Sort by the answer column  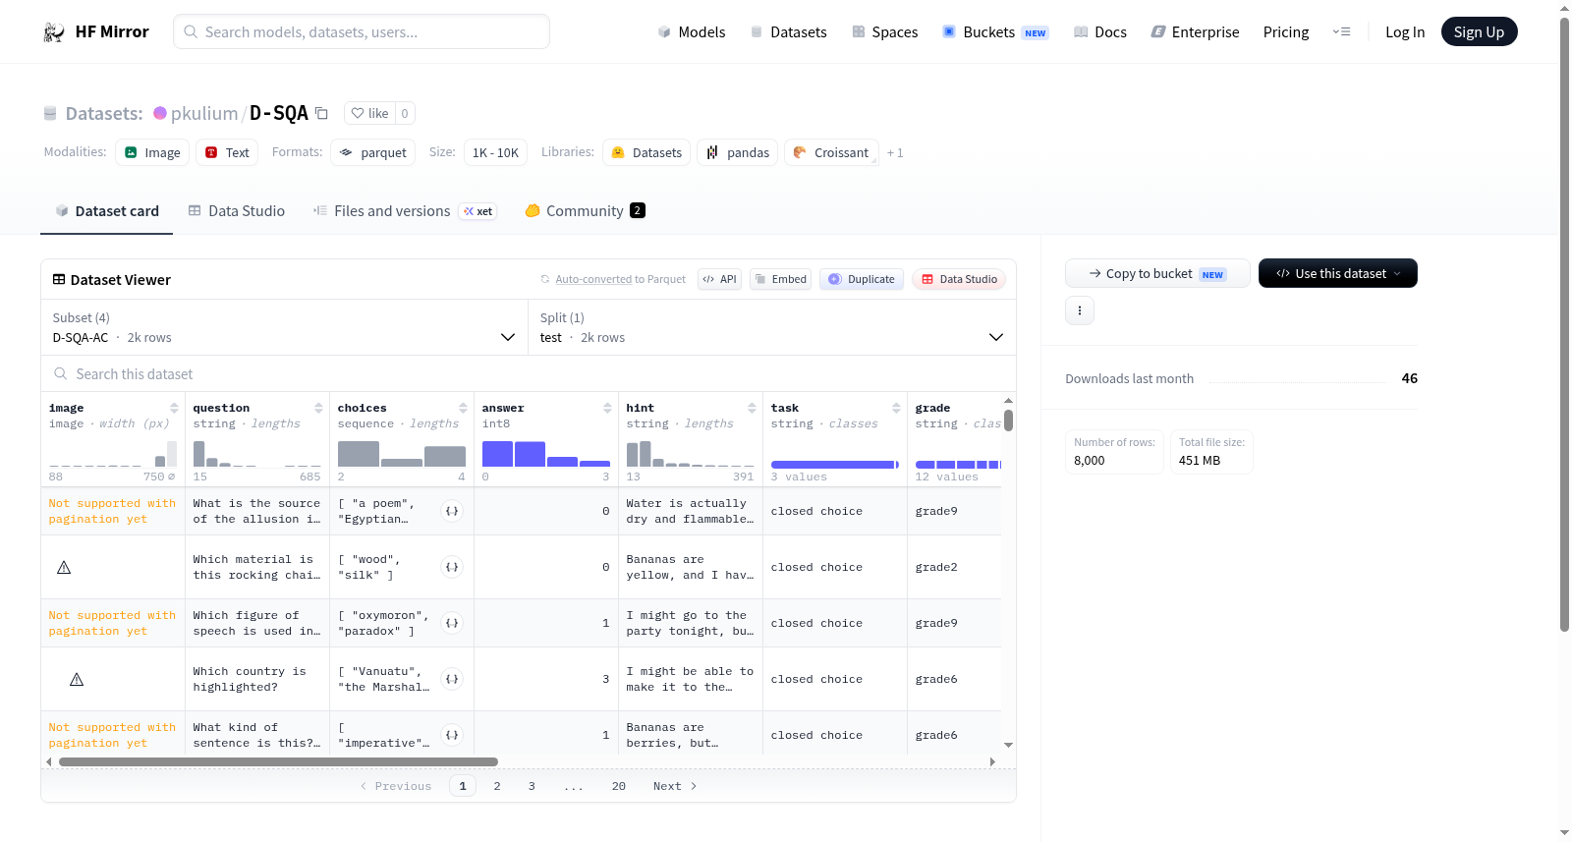(x=607, y=408)
